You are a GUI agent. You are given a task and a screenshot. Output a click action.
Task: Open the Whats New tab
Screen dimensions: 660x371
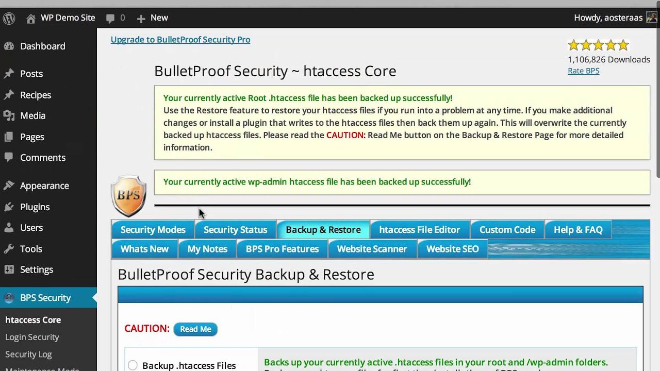point(144,249)
